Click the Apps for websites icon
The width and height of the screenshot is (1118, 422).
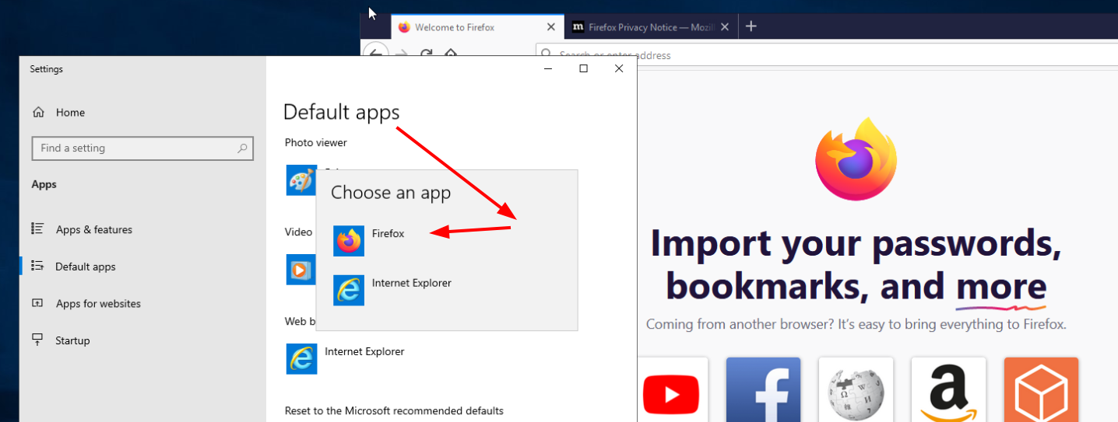coord(37,303)
